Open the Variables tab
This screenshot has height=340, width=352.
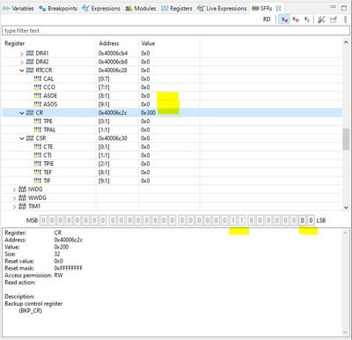18,9
